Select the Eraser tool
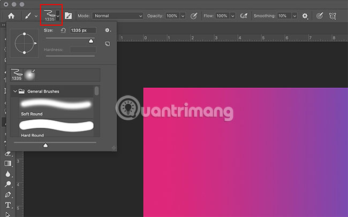This screenshot has height=217, width=348. pyautogui.click(x=8, y=153)
